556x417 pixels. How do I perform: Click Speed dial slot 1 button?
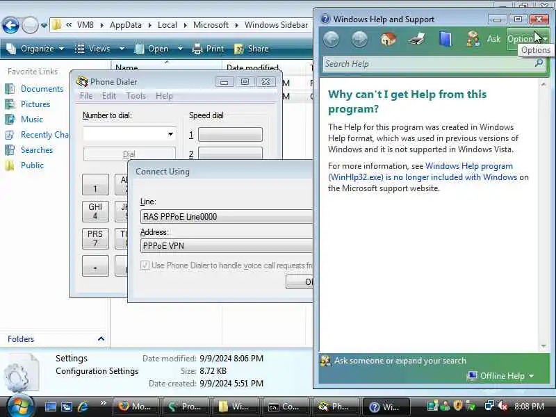pos(230,135)
